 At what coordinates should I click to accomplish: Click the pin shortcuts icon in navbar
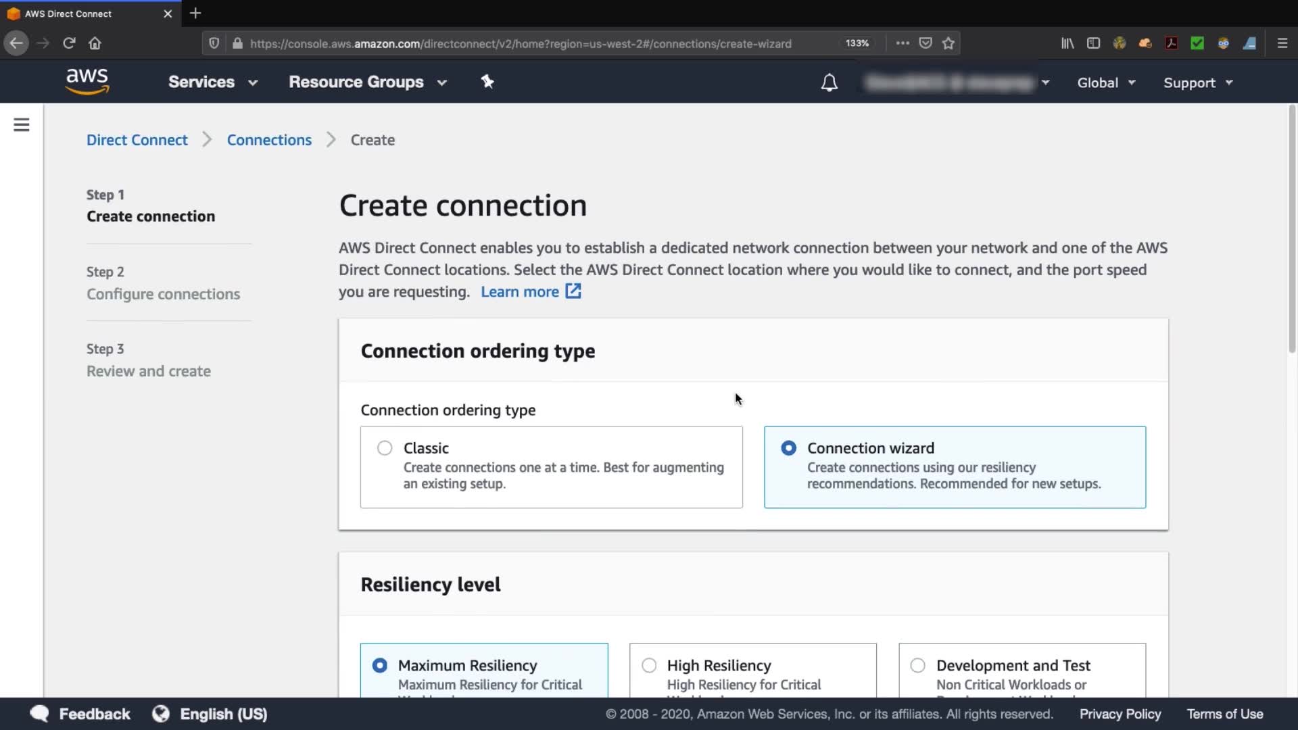487,82
